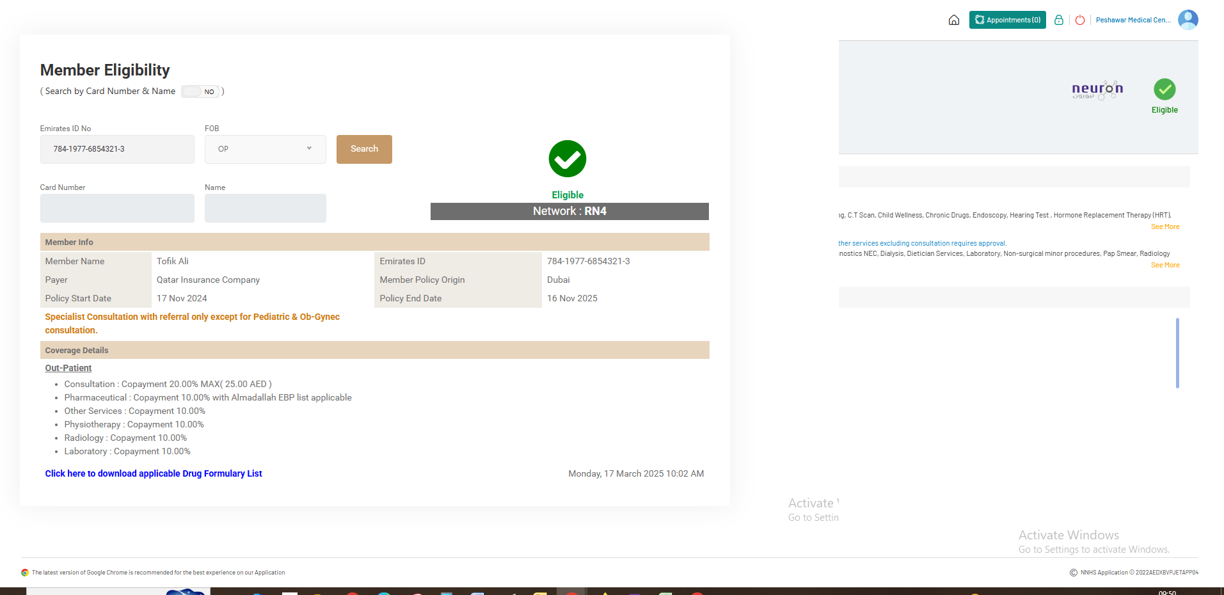
Task: Select the Name input field
Action: pos(266,209)
